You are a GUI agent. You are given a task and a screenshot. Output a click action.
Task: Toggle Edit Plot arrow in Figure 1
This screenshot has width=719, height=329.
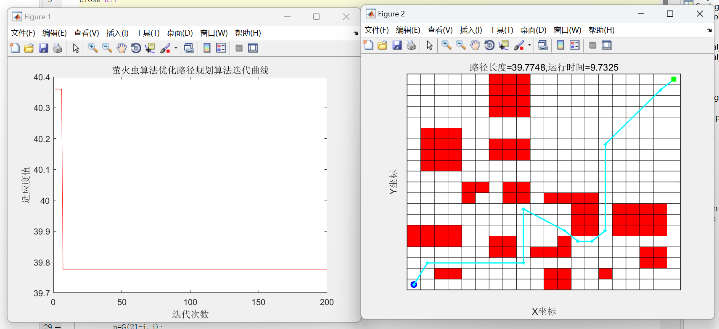[x=76, y=48]
